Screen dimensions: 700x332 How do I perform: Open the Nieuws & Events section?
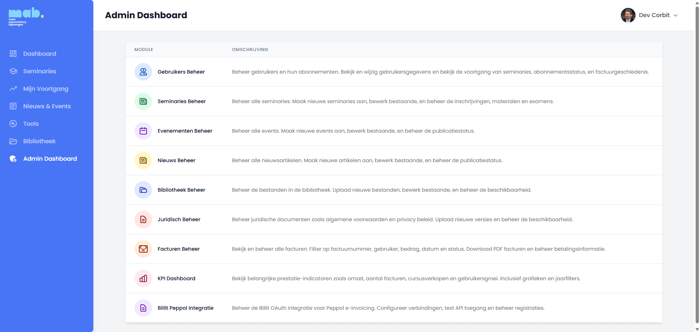(47, 106)
